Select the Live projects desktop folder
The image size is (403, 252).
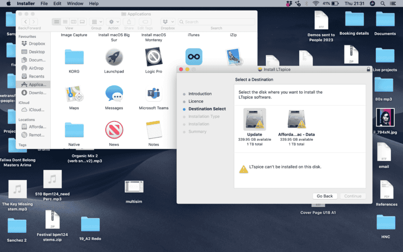coord(385,55)
